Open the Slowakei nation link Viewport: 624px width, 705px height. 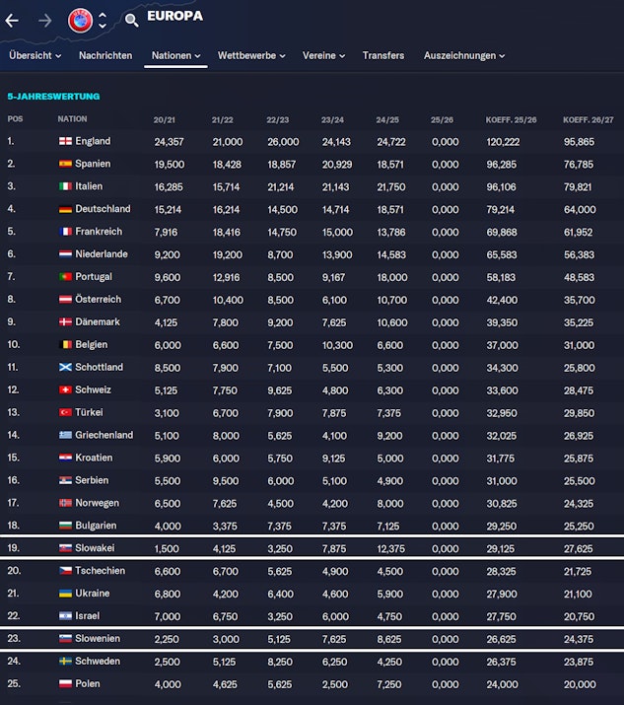click(96, 548)
